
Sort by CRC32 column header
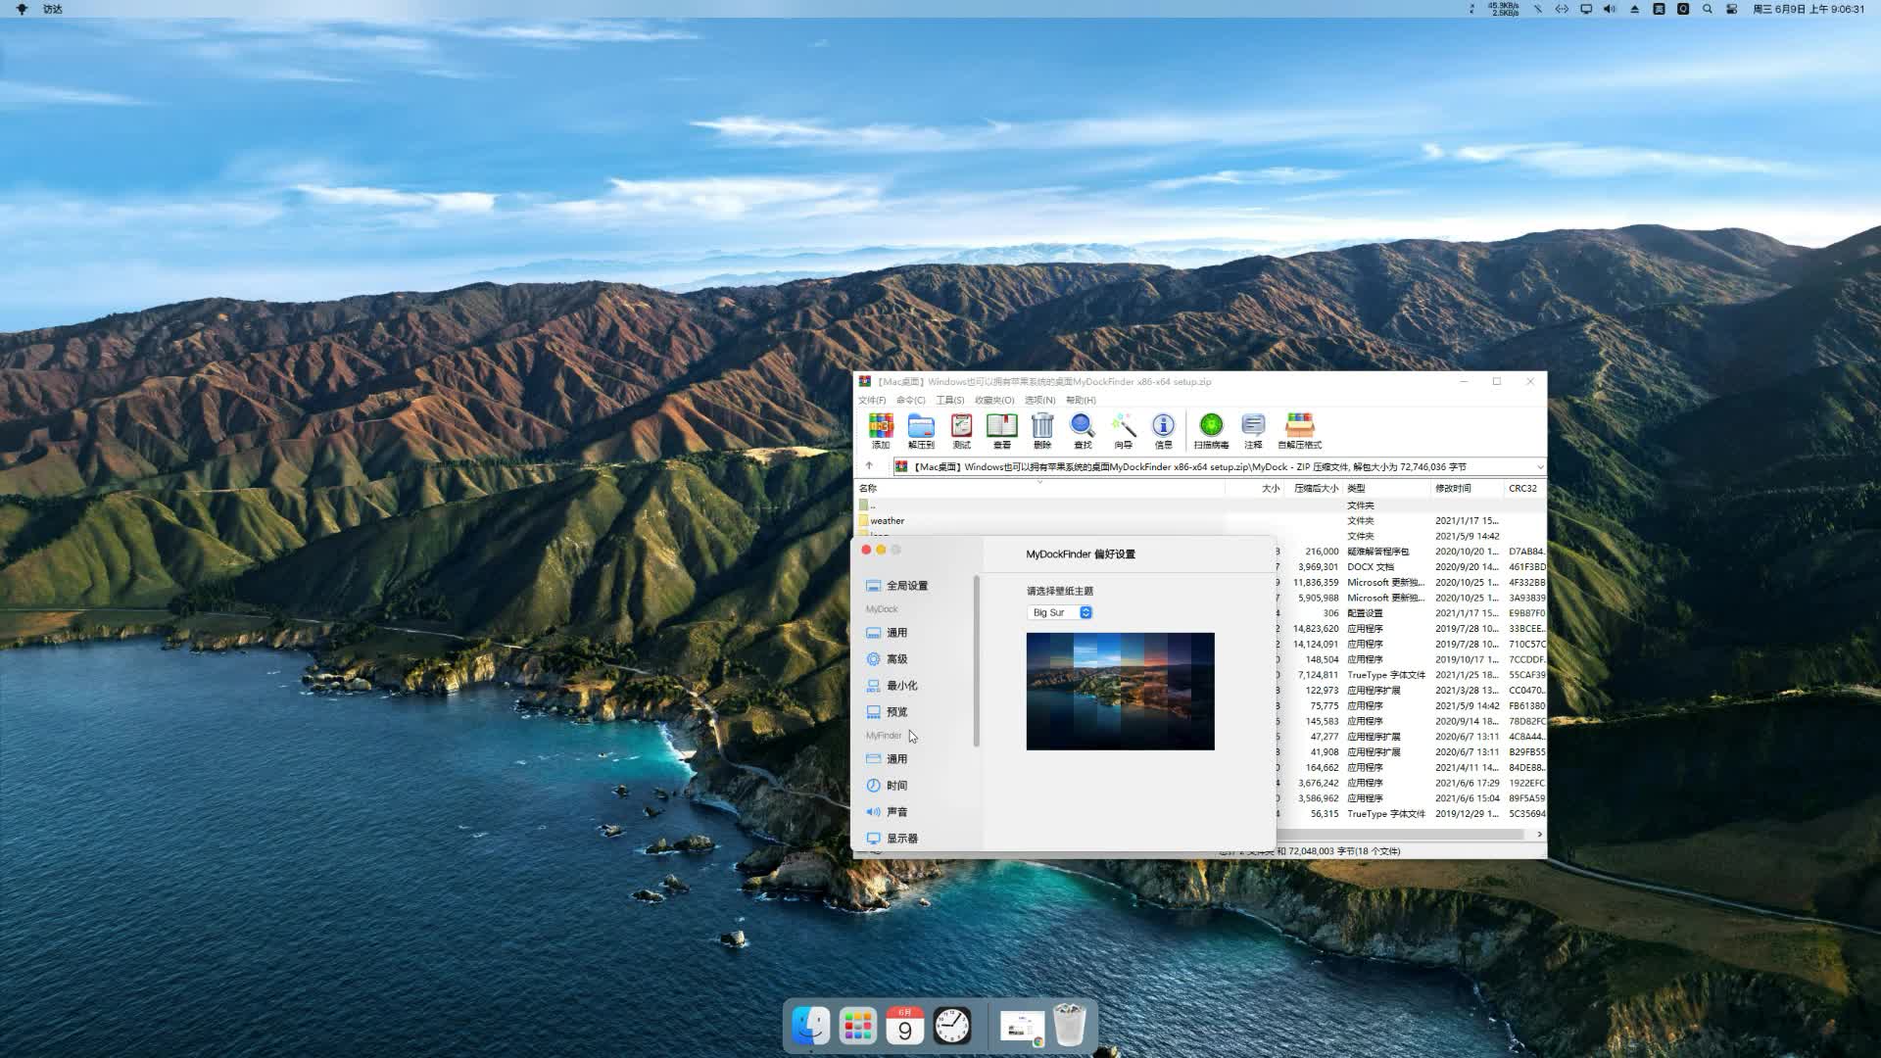[x=1525, y=488]
